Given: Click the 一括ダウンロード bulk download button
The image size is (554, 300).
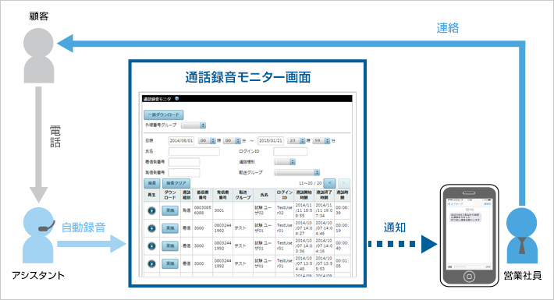Looking at the screenshot, I should click(x=164, y=115).
